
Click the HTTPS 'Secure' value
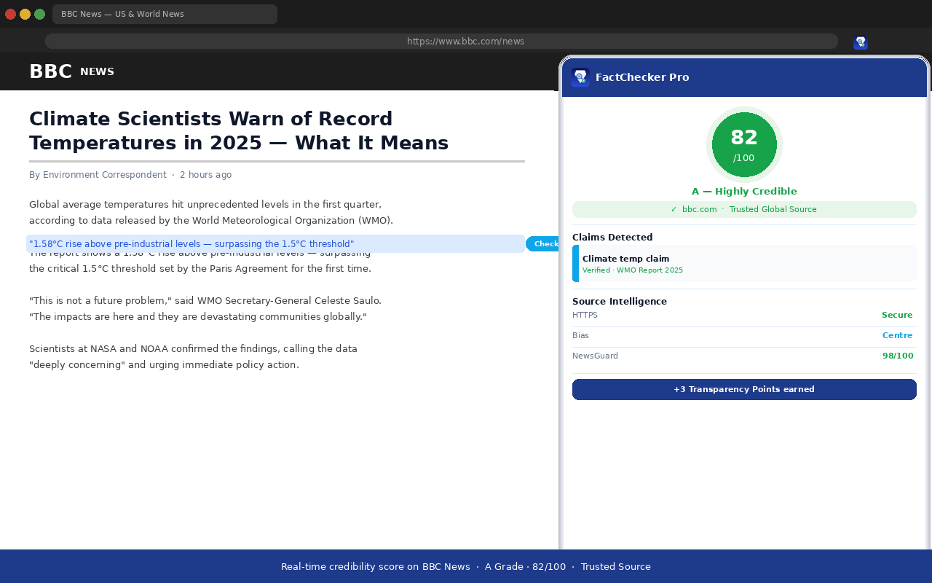[x=897, y=316]
